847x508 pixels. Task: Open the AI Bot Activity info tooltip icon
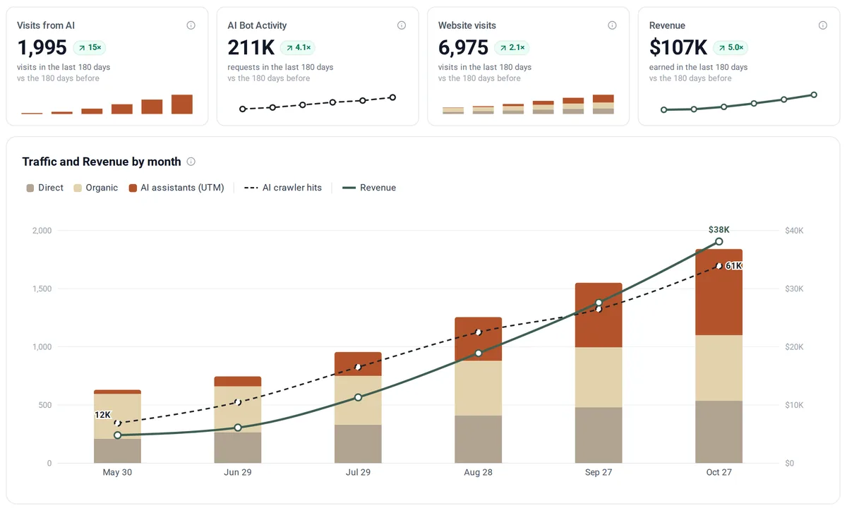(402, 25)
